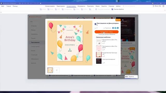Select Приглашения category in template sidebar
166x93 pixels.
pos(37,42)
